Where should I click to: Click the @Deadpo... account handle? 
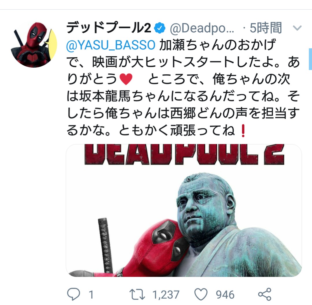[x=202, y=28]
